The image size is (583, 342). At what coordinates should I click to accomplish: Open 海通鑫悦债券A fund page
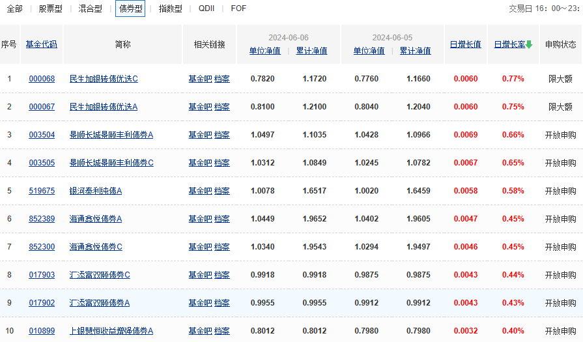tap(96, 219)
